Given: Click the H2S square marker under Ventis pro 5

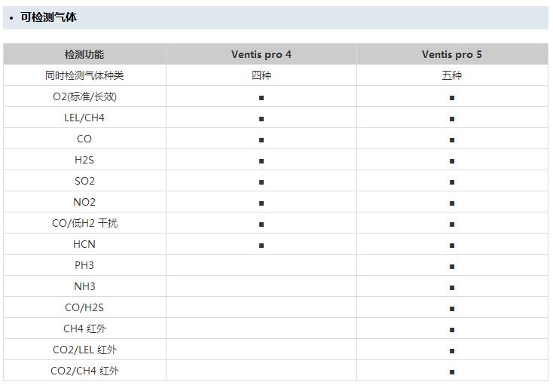Looking at the screenshot, I should click(452, 161).
